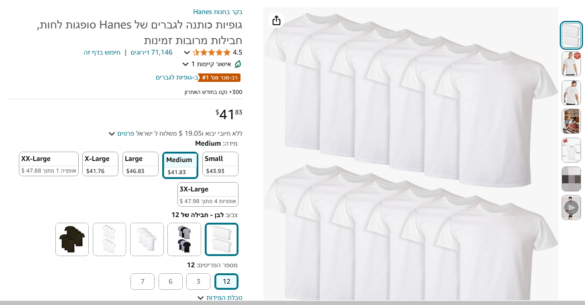Image resolution: width=585 pixels, height=305 pixels.
Task: Select the black t-shirt pack swatch
Action: pos(72,239)
